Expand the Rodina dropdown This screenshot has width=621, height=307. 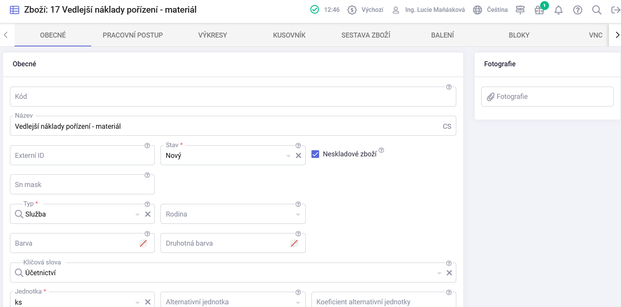(x=298, y=214)
